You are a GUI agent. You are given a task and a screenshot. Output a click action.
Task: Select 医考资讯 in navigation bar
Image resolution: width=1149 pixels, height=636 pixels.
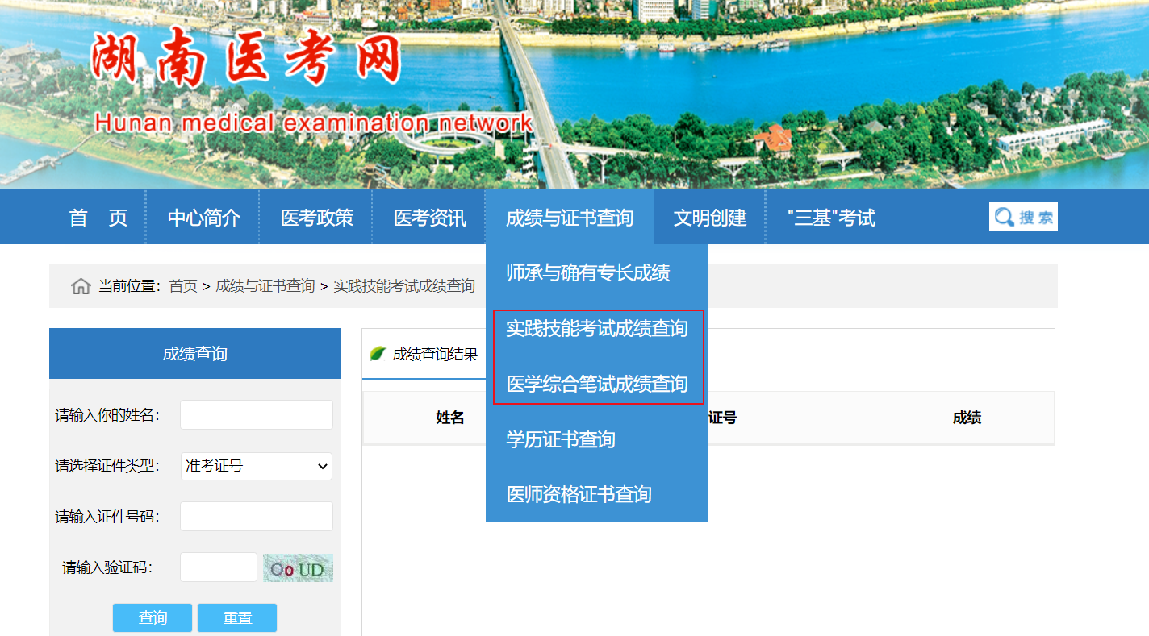click(x=429, y=218)
